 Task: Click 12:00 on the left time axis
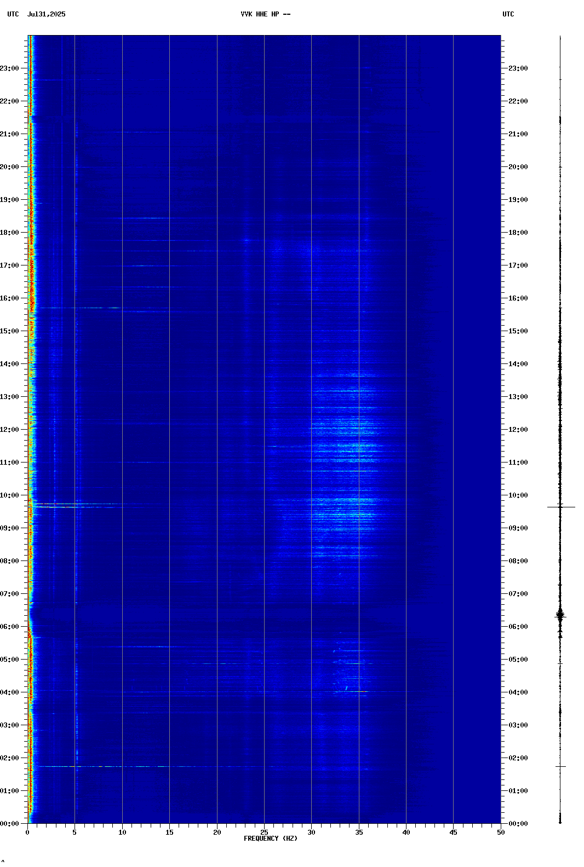tap(9, 430)
